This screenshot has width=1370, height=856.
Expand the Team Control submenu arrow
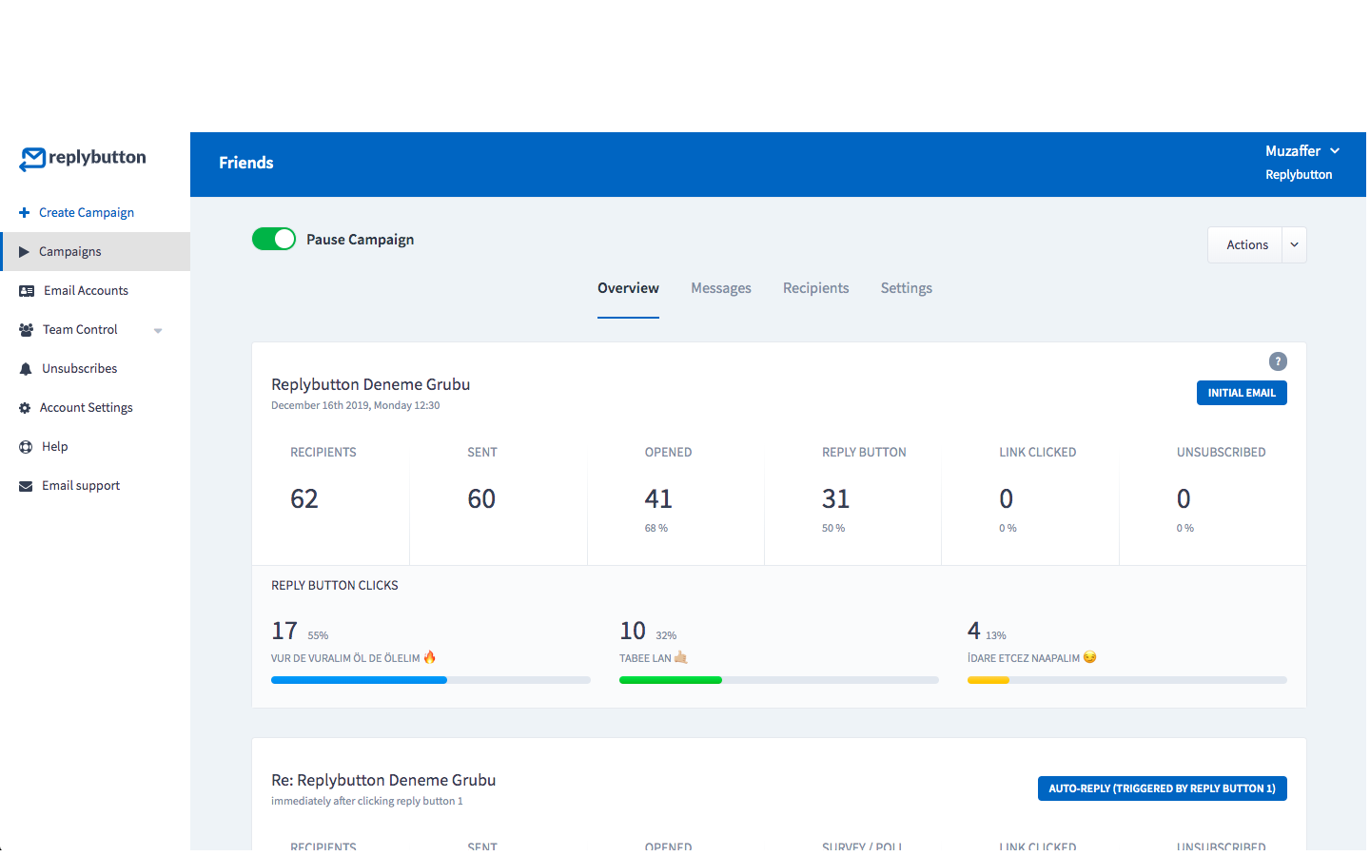pos(158,331)
